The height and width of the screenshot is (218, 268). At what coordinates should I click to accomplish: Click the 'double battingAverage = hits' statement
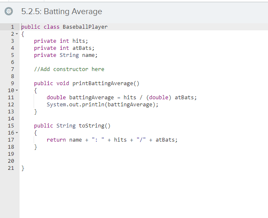coord(122,98)
